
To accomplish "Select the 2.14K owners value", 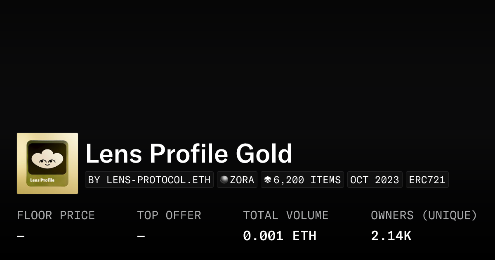I will click(x=391, y=236).
